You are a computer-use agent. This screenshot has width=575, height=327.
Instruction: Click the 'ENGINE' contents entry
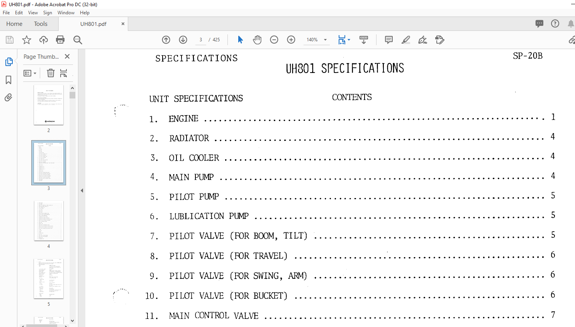[183, 119]
